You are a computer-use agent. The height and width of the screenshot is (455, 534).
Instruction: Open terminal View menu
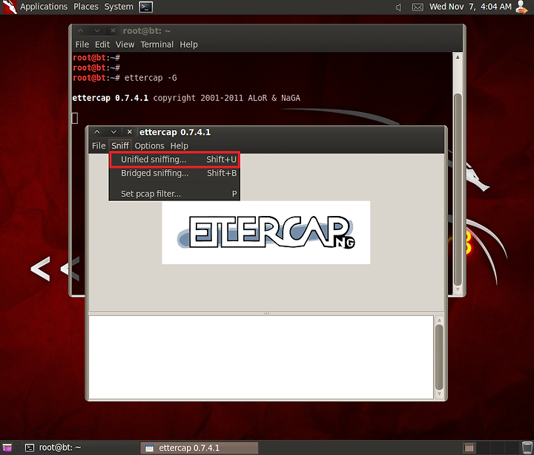pyautogui.click(x=125, y=45)
